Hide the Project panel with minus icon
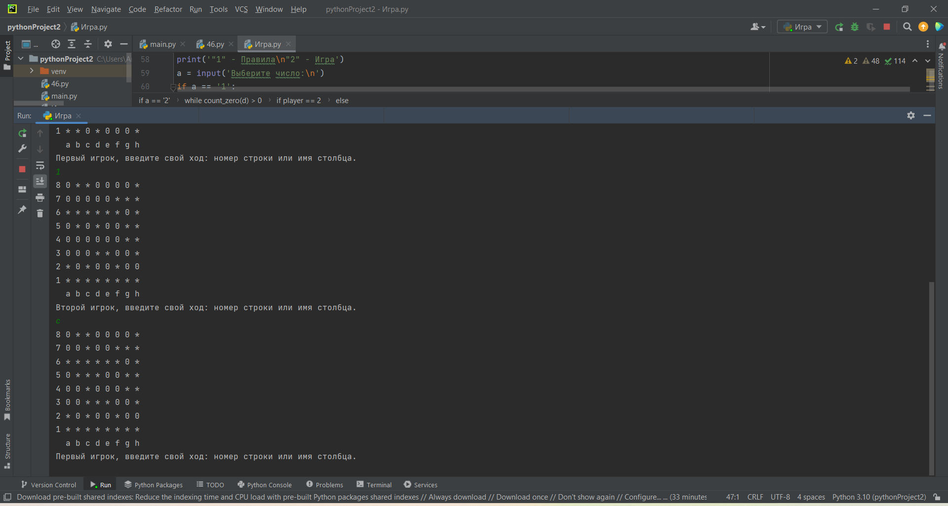 point(124,44)
